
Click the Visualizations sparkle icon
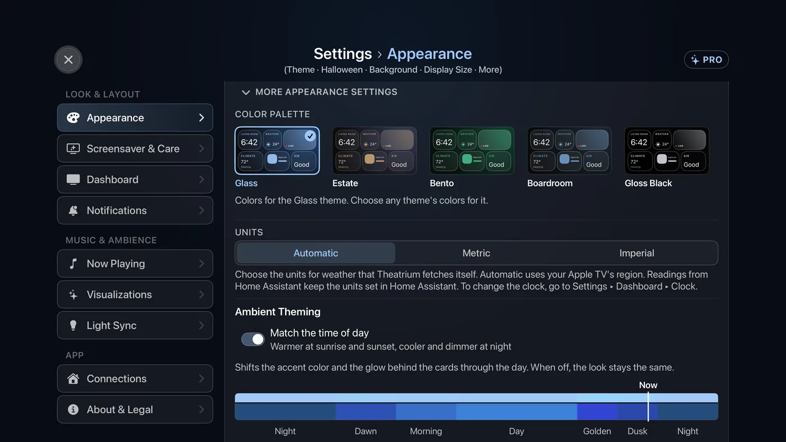click(73, 294)
